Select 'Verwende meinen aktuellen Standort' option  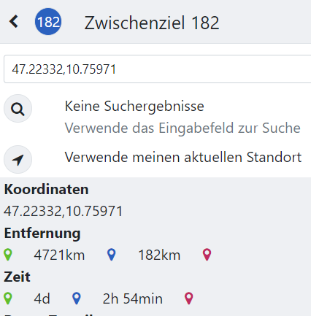click(183, 157)
